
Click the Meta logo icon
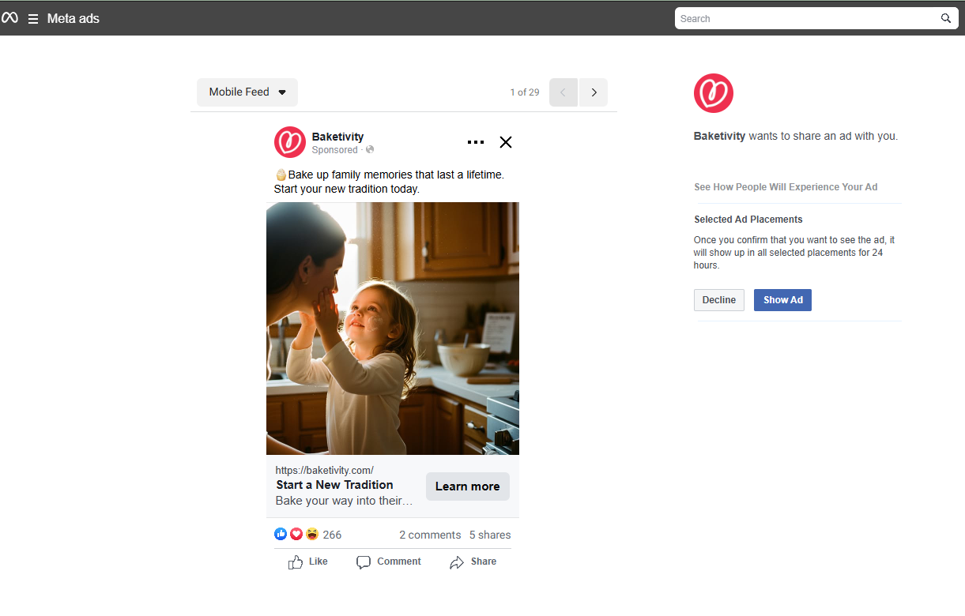click(x=9, y=17)
